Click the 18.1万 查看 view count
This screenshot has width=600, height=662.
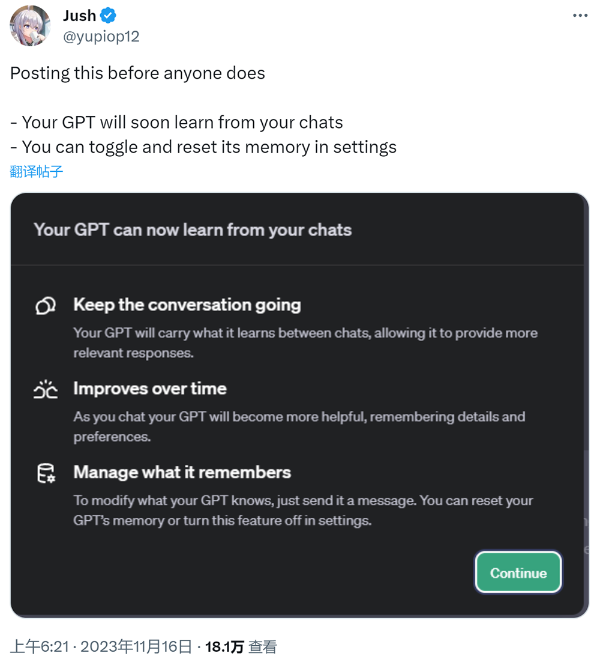point(241,646)
